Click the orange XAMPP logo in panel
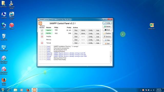This screenshot has height=92, width=164. [x=40, y=23]
